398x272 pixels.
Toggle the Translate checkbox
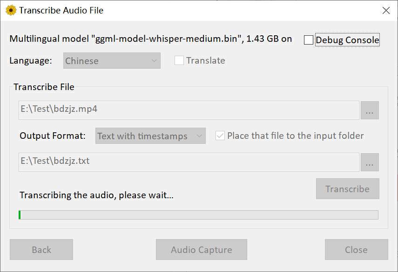(179, 61)
